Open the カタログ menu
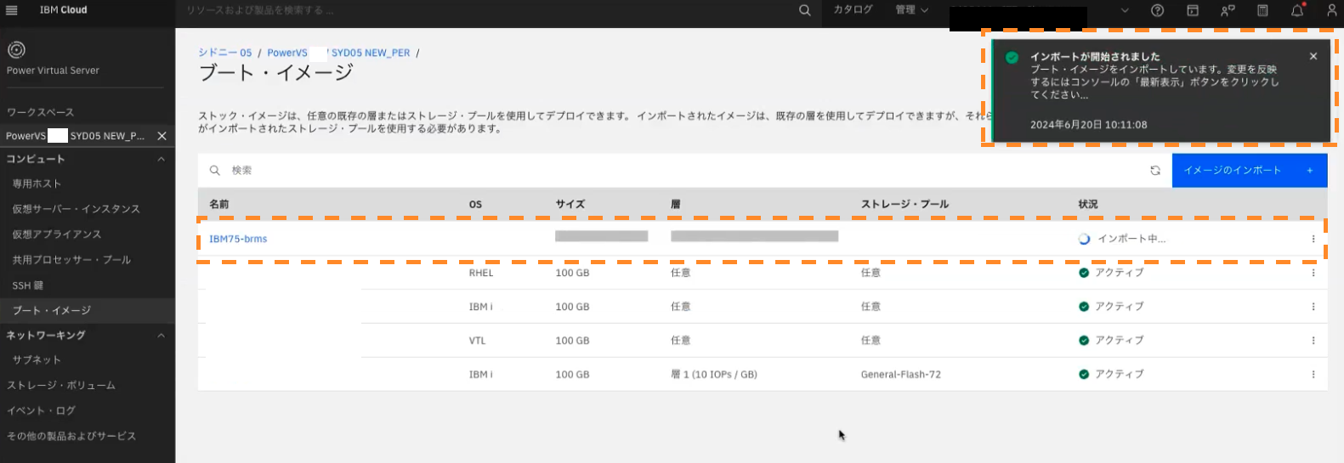This screenshot has height=463, width=1344. coord(853,10)
